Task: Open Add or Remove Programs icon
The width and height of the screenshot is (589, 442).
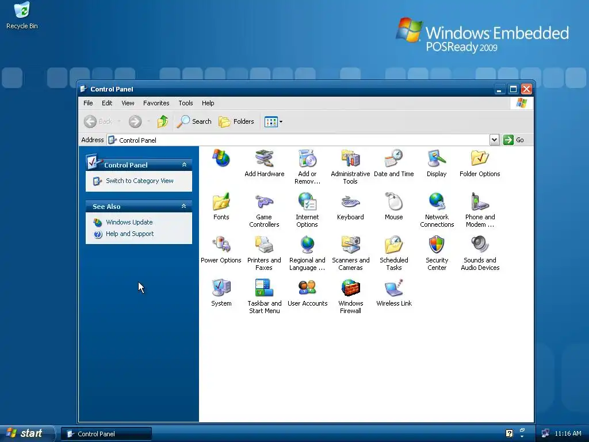Action: pyautogui.click(x=307, y=159)
